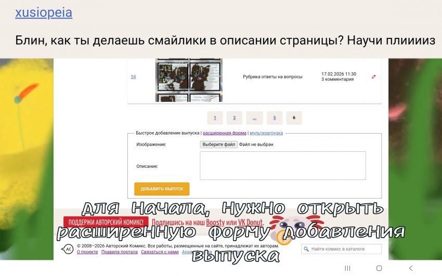The height and width of the screenshot is (276, 442).
Task: Click the '3 комментария' text
Action: pos(337,80)
